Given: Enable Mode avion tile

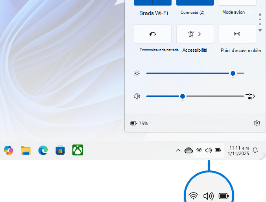Looking at the screenshot, I should [x=238, y=2].
